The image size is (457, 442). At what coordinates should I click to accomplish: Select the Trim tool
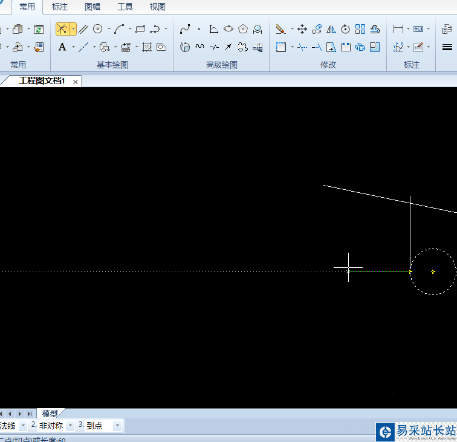click(302, 47)
